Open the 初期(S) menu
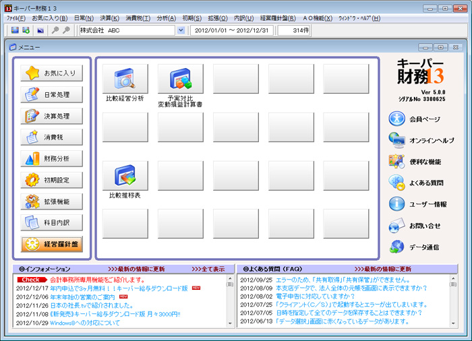 [191, 18]
